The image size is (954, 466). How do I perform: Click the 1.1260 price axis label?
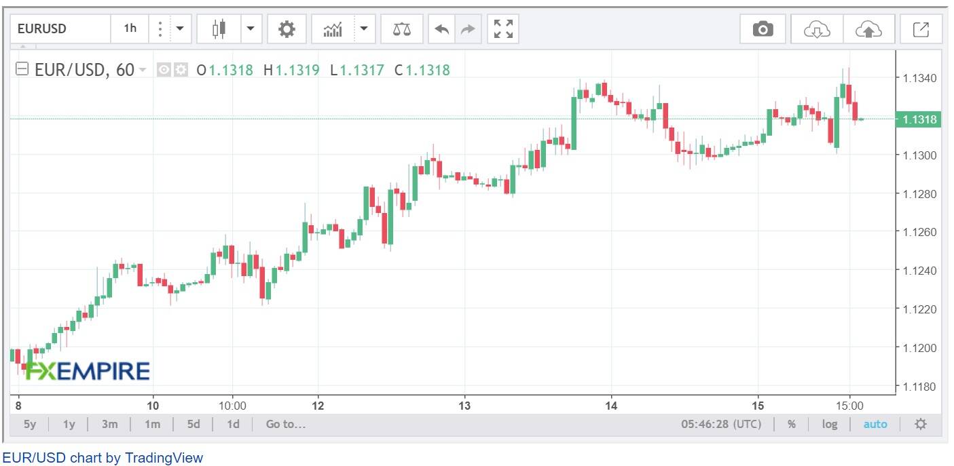[x=919, y=232]
